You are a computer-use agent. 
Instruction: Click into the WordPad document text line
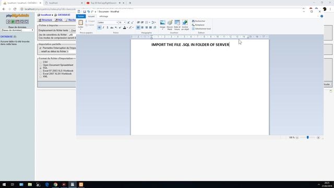[x=190, y=45]
